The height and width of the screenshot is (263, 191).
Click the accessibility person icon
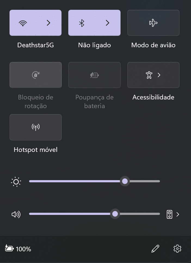[149, 75]
